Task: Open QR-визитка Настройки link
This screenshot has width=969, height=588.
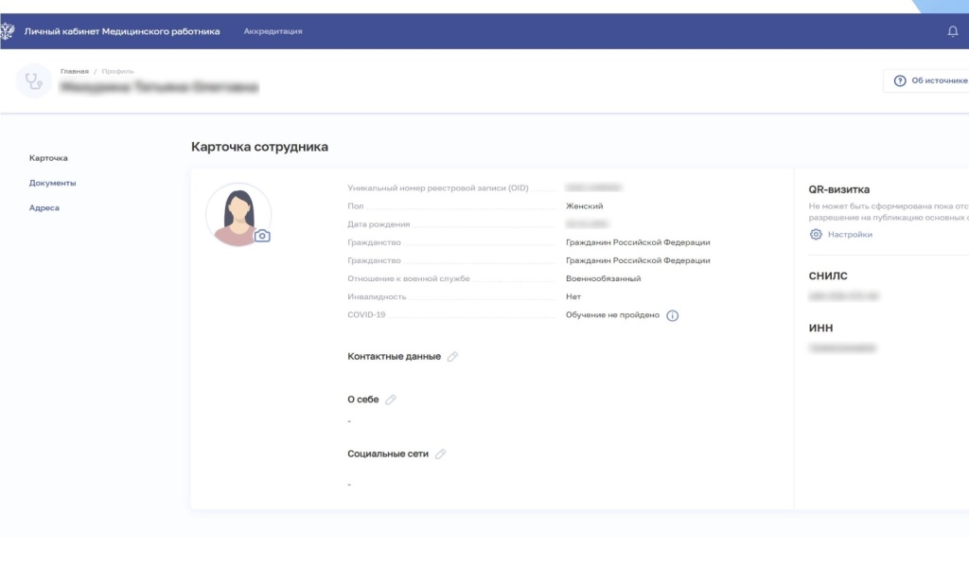Action: point(850,234)
